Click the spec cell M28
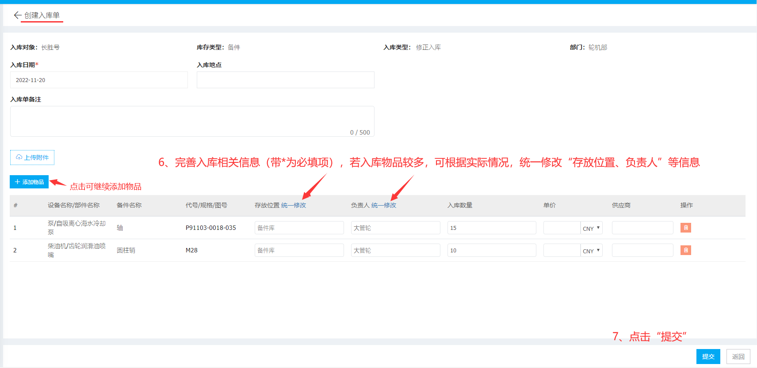757x368 pixels. click(x=191, y=250)
